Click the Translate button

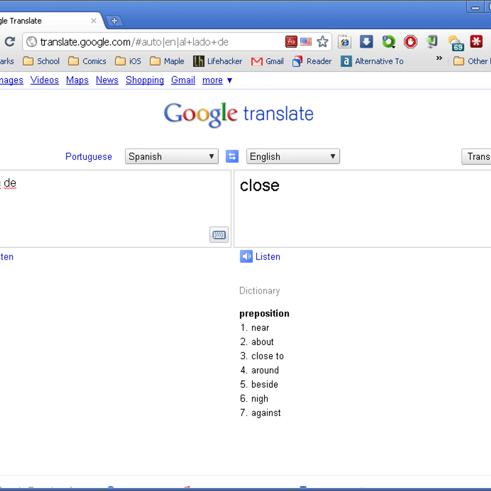pos(476,157)
